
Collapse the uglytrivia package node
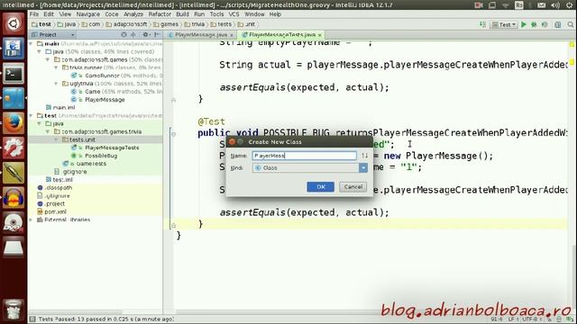tap(56, 84)
